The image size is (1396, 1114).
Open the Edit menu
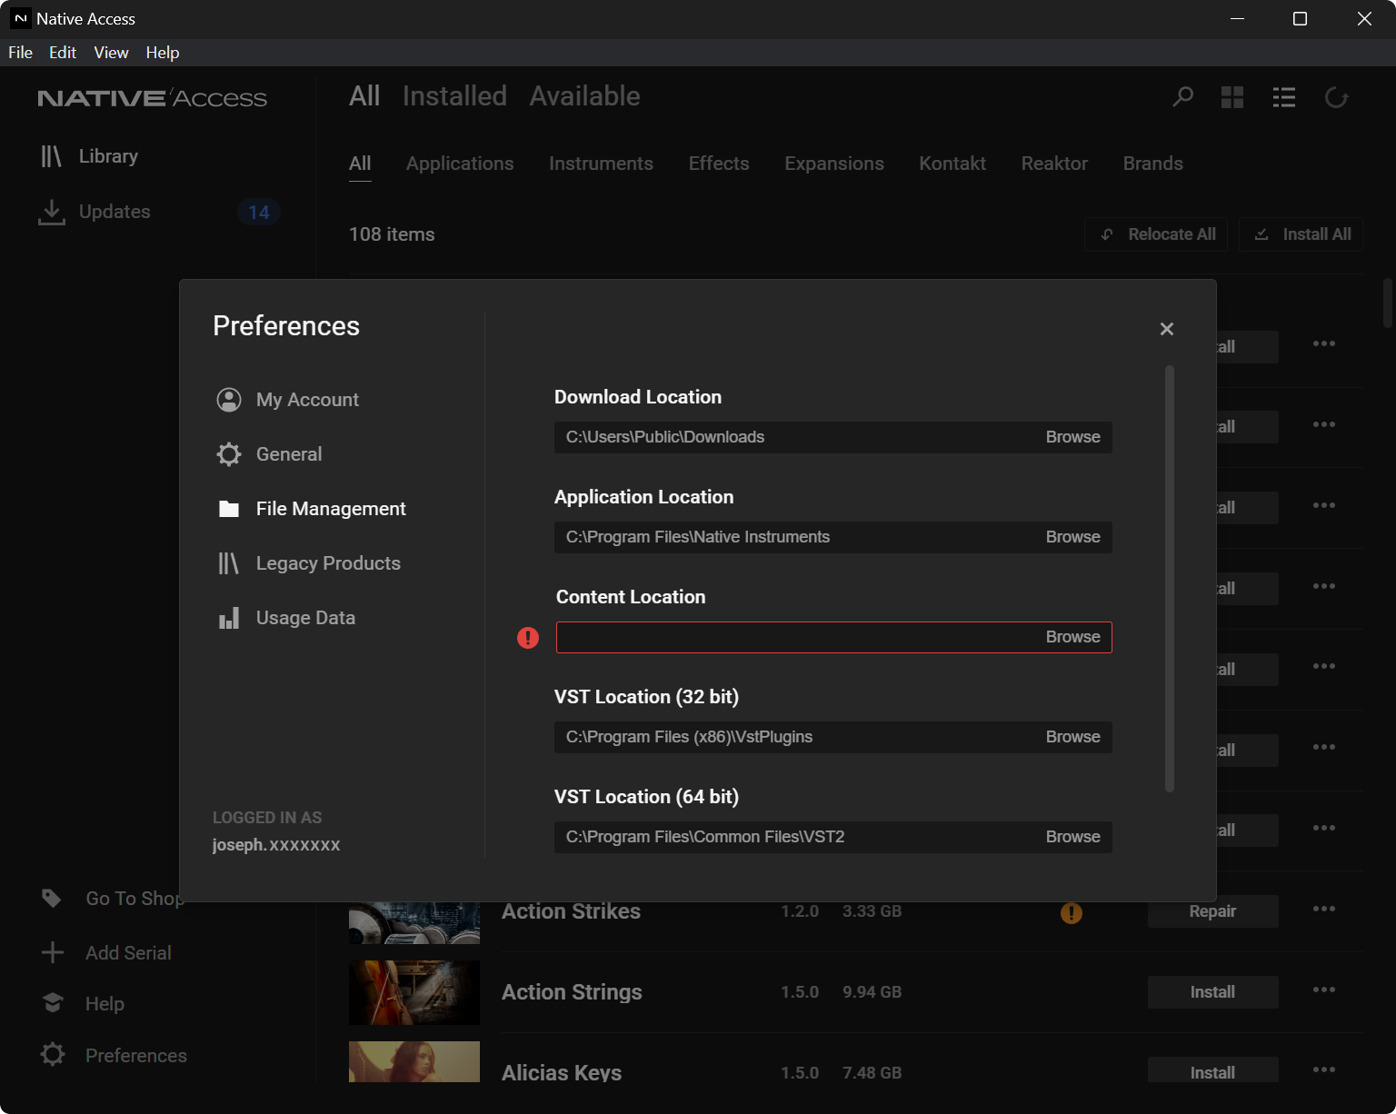63,53
